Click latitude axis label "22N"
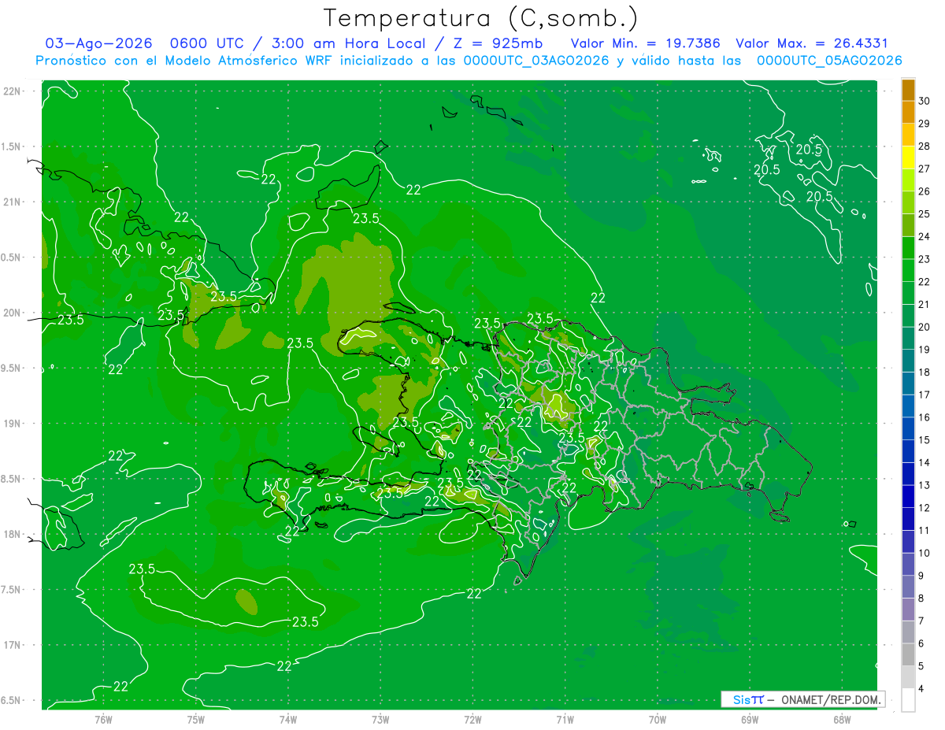 click(13, 91)
